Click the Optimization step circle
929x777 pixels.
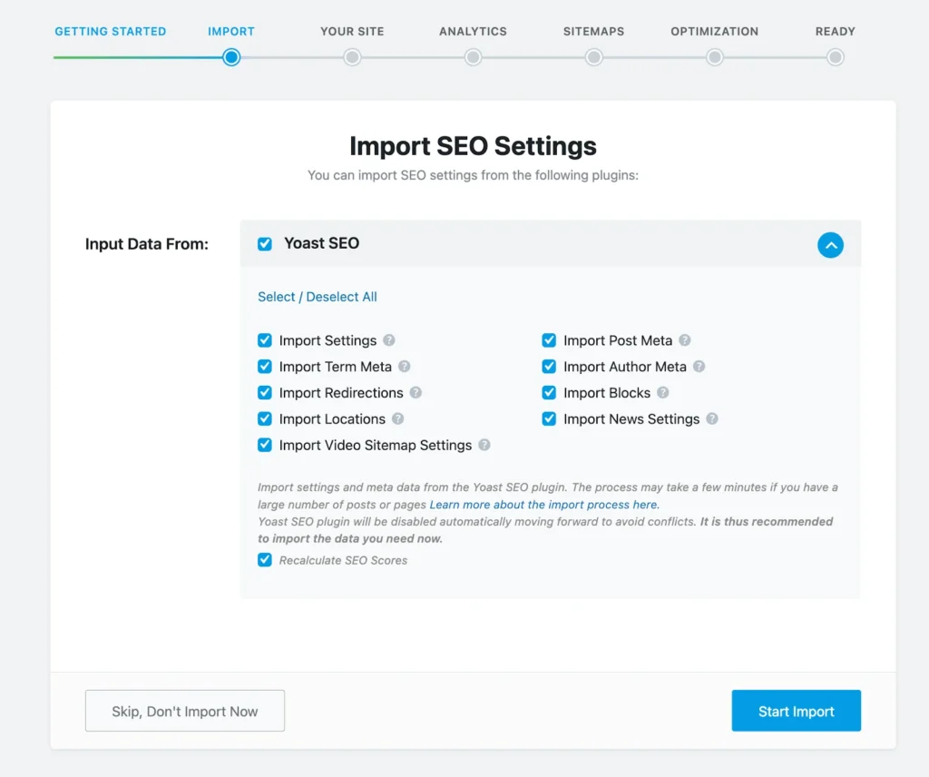pos(714,57)
